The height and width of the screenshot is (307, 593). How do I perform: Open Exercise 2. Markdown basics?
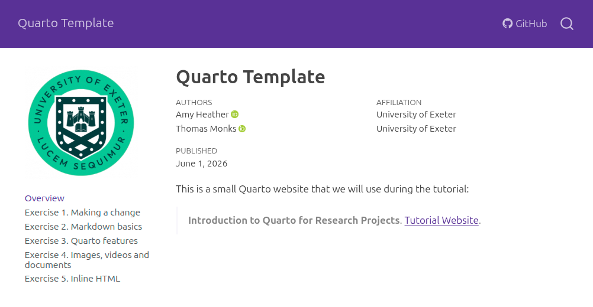(83, 226)
